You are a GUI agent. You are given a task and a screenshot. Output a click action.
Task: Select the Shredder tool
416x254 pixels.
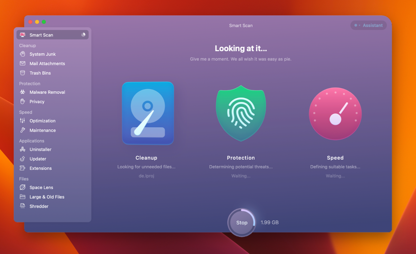[39, 206]
